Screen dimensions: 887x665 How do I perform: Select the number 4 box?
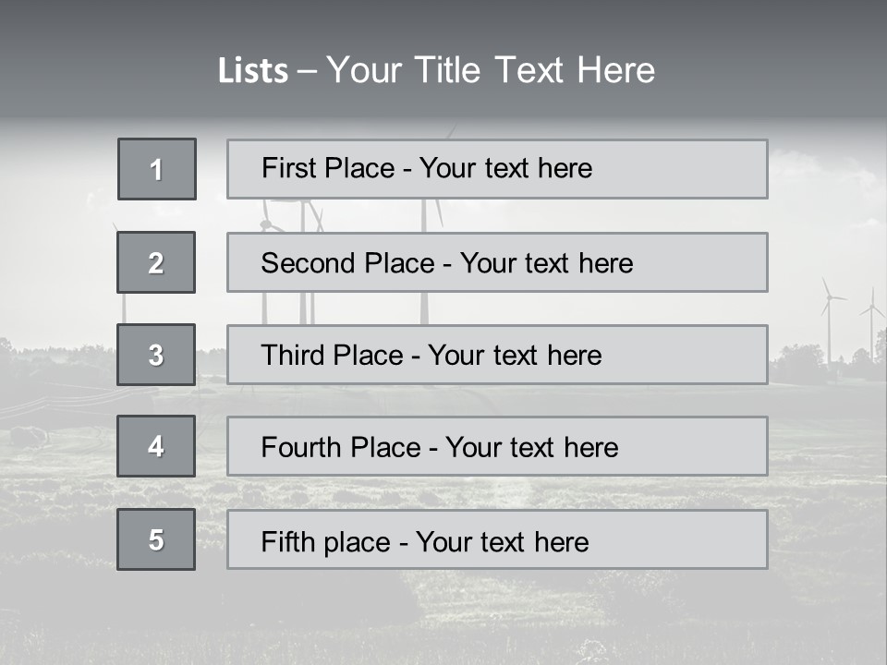156,446
